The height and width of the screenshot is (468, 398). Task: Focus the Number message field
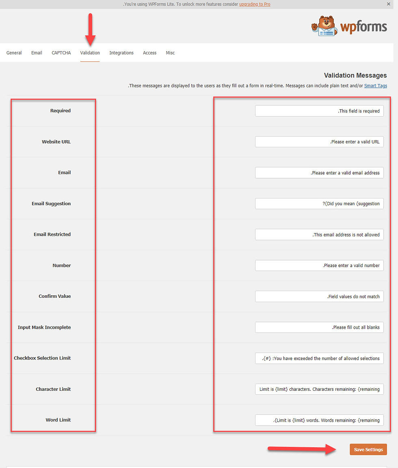point(319,265)
